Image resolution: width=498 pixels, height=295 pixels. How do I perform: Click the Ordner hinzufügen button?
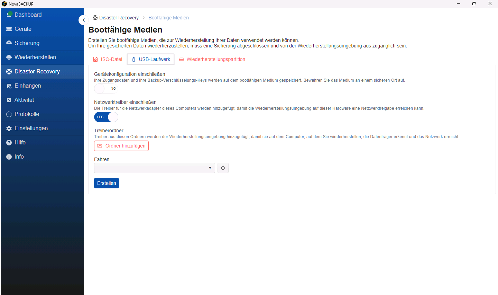coord(121,146)
